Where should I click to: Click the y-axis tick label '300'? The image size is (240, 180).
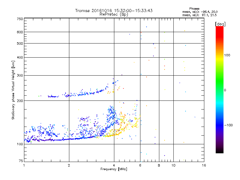coord(20,75)
